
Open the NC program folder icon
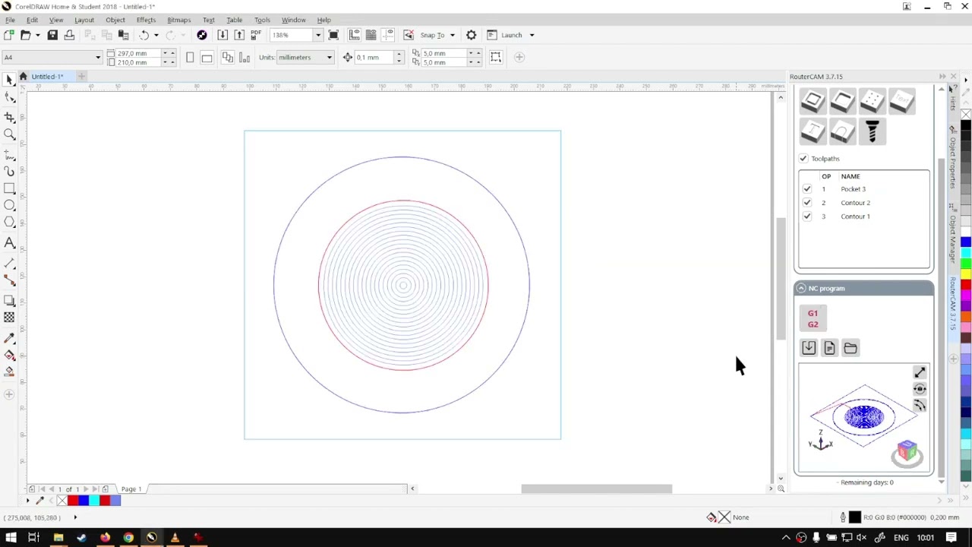[x=850, y=348]
